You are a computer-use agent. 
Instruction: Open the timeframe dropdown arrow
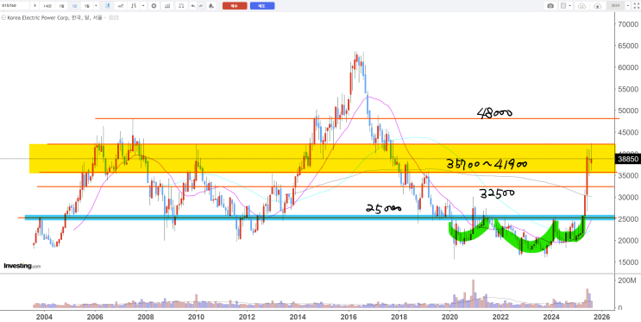96,6
